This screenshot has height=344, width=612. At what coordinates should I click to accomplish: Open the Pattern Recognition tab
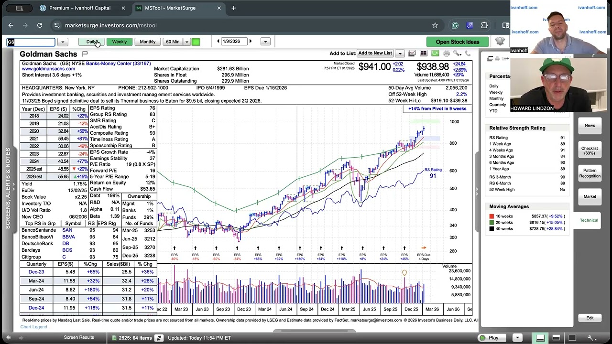coord(590,173)
